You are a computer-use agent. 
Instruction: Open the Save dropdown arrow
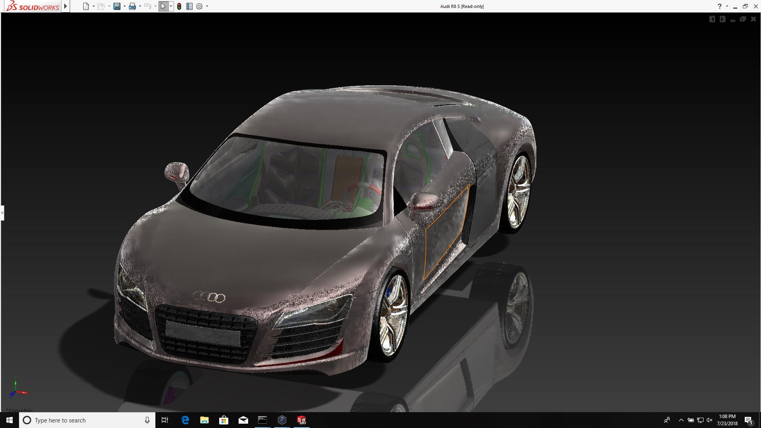(124, 6)
